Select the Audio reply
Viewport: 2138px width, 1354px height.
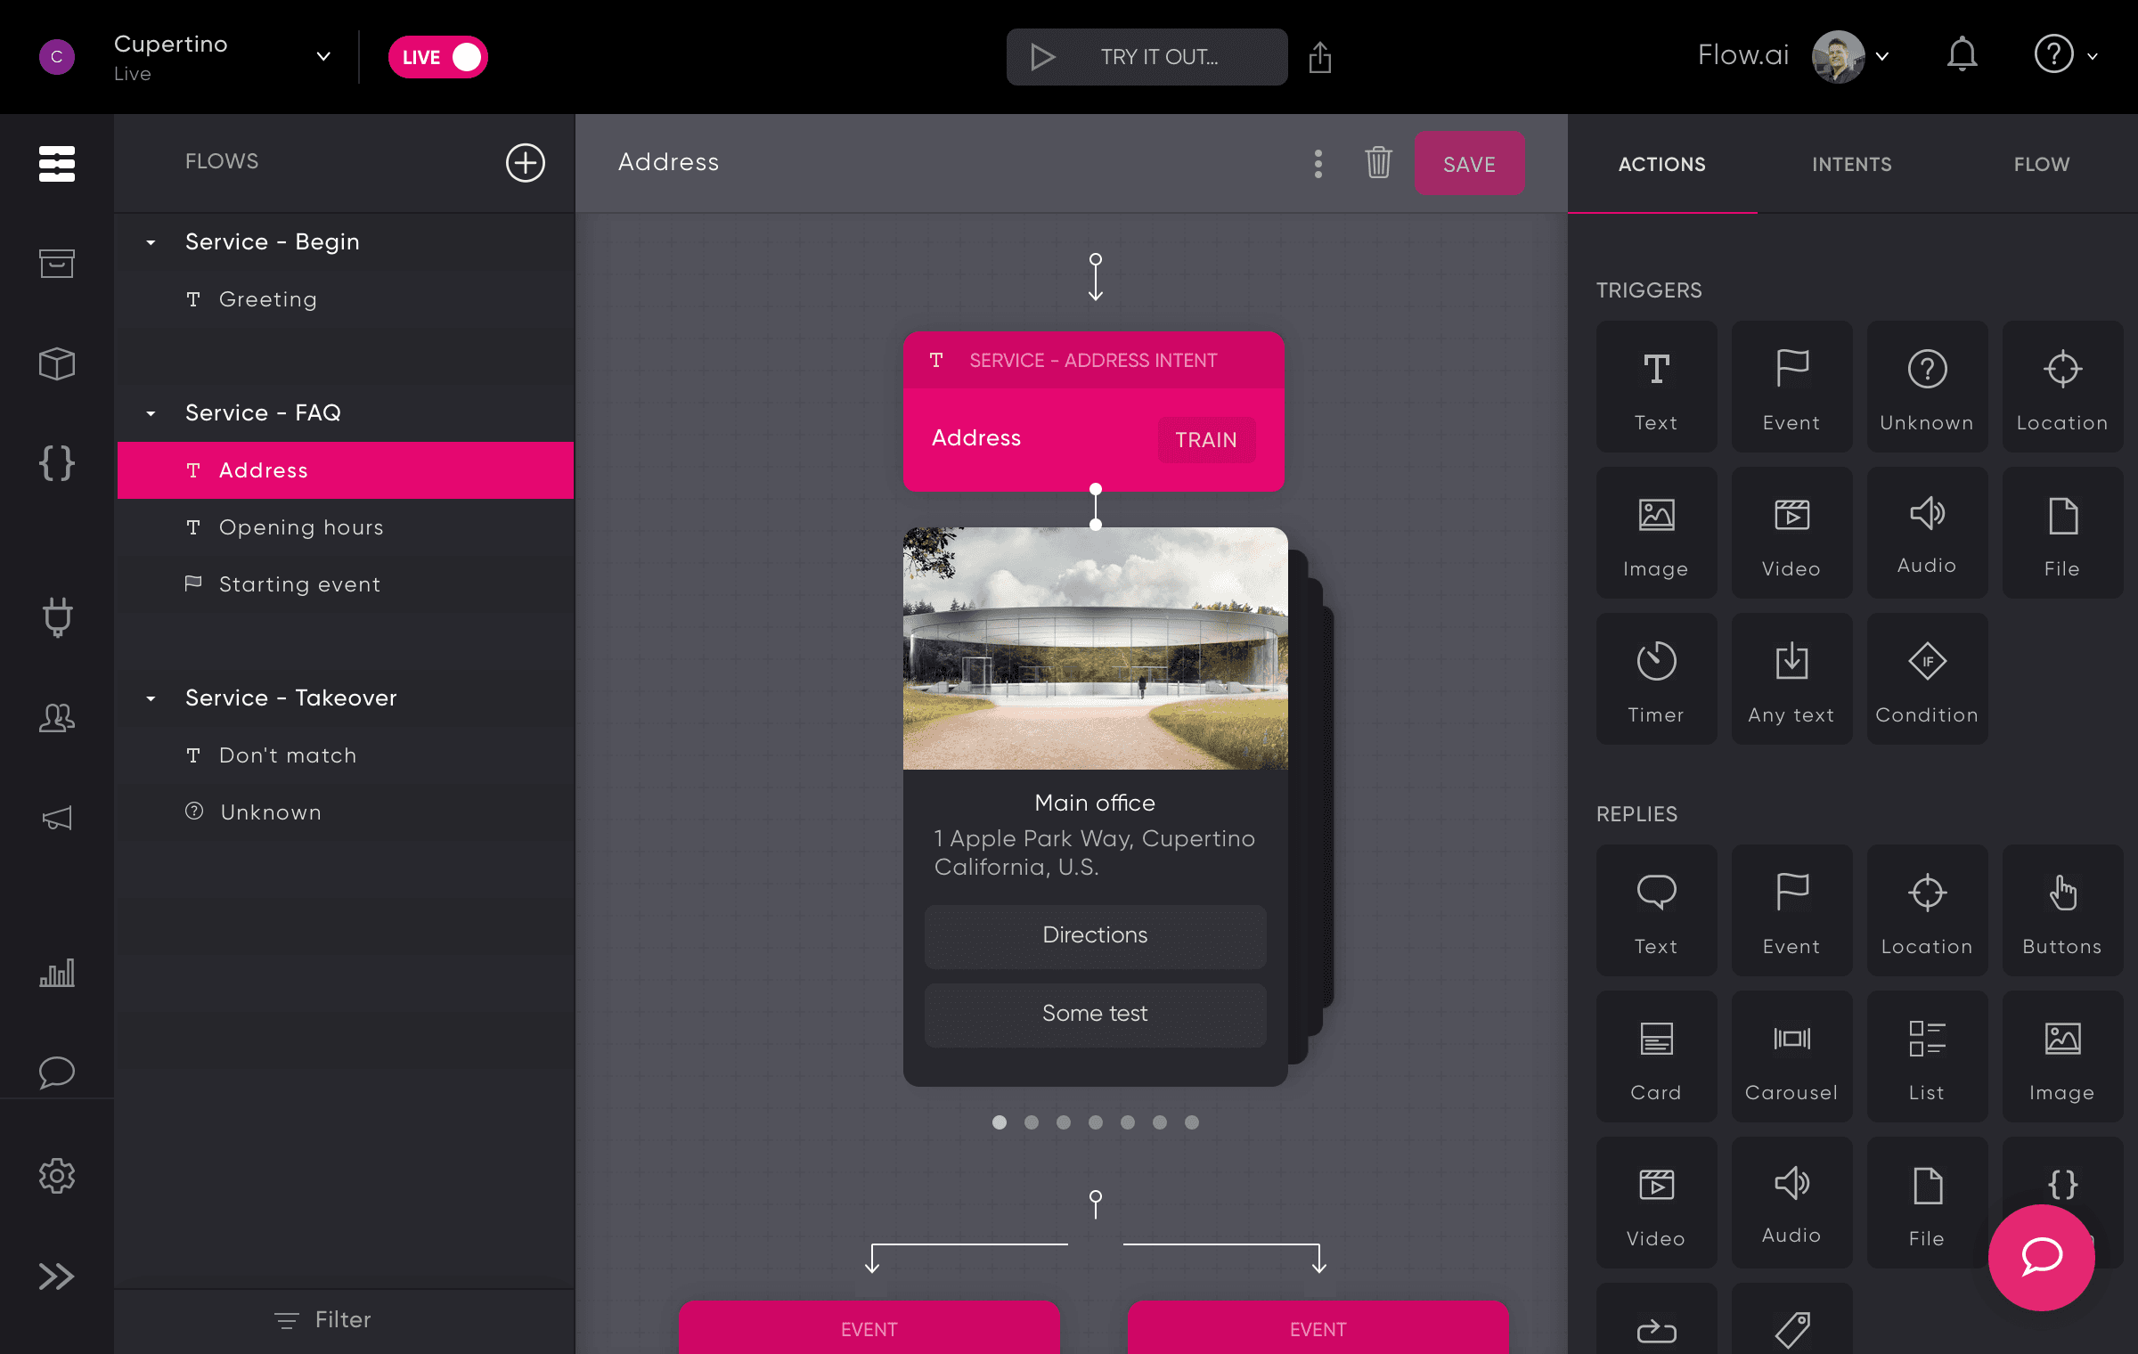1792,1203
